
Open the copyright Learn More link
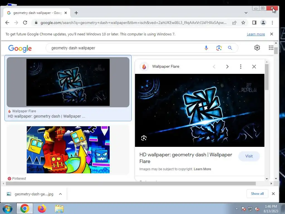click(x=202, y=169)
